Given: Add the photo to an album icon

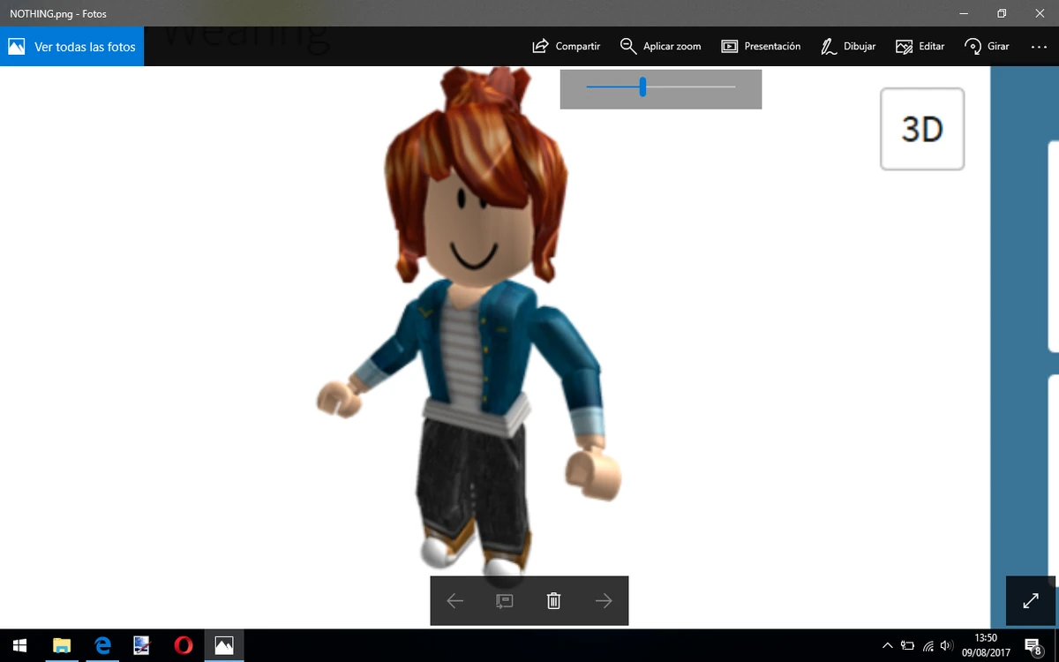Looking at the screenshot, I should click(504, 600).
